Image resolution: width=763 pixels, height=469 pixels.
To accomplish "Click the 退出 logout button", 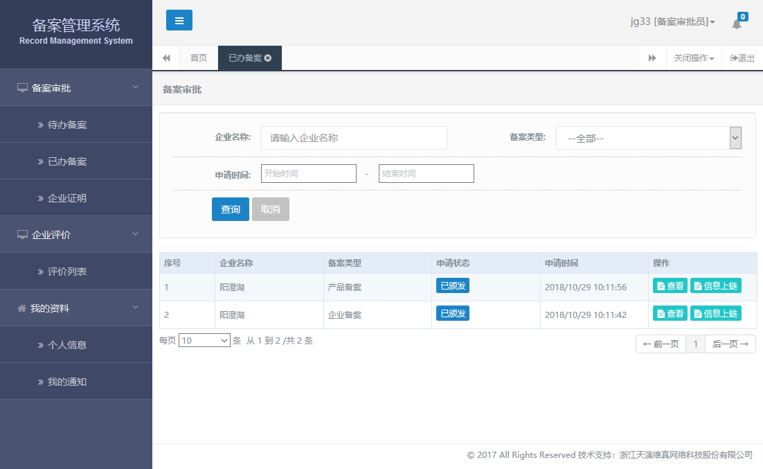I will (x=742, y=58).
